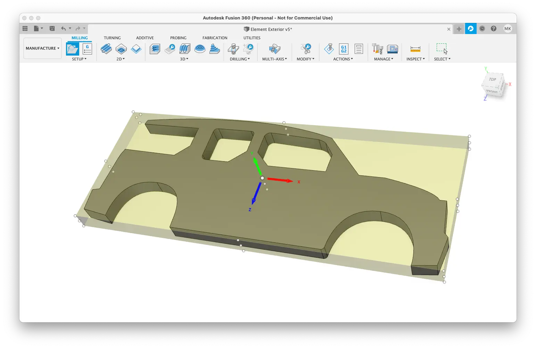Select the Drill tool icon
The image size is (536, 348).
233,49
